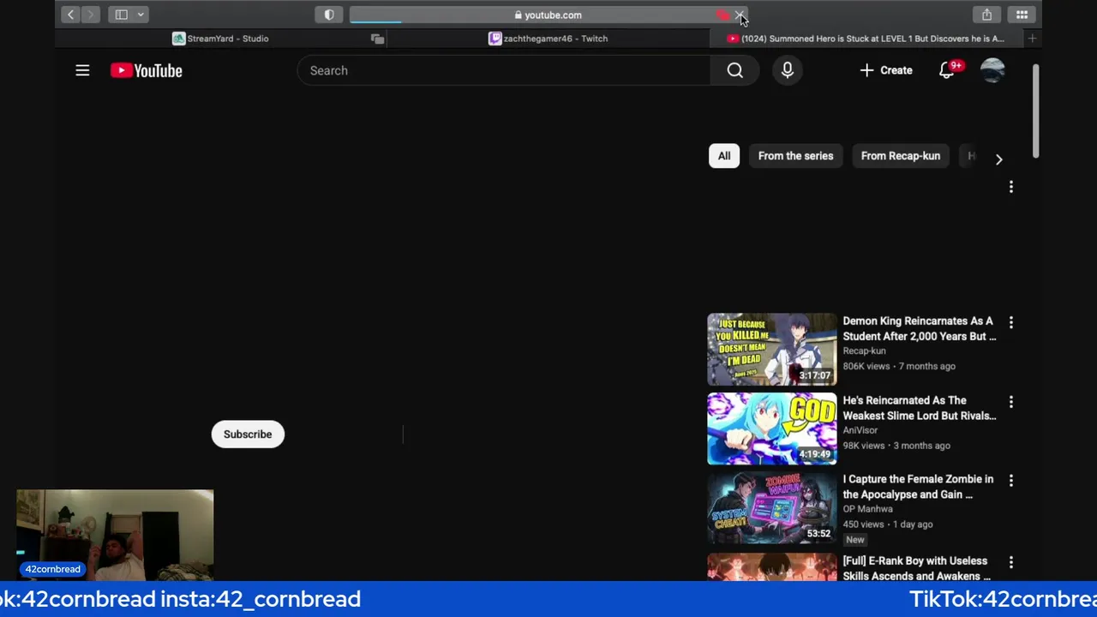Click the OP Manhwa channel name
Image resolution: width=1097 pixels, height=617 pixels.
867,509
